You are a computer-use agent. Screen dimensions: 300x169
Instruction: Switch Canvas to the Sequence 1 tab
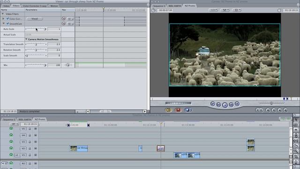pos(159,6)
